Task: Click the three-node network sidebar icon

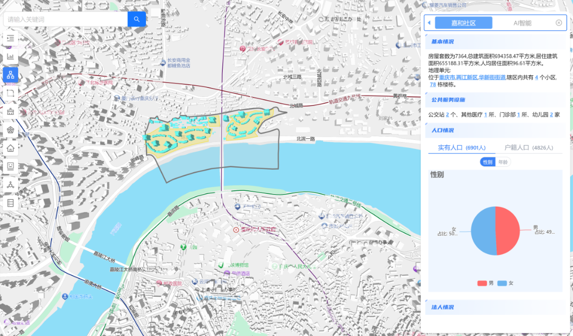Action: 10,184
